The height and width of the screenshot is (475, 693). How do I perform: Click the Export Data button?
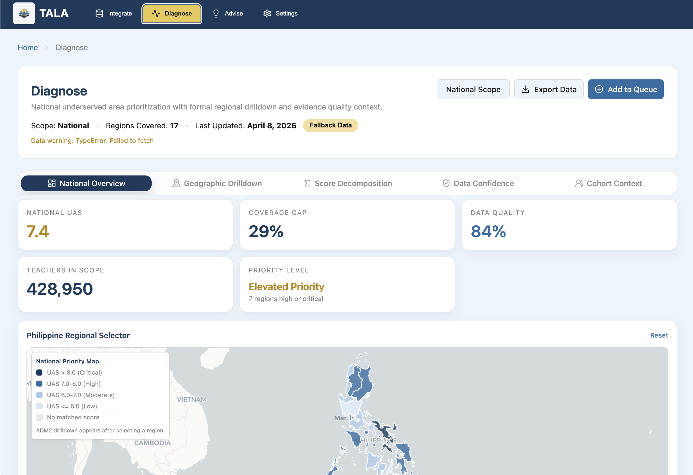coord(549,89)
